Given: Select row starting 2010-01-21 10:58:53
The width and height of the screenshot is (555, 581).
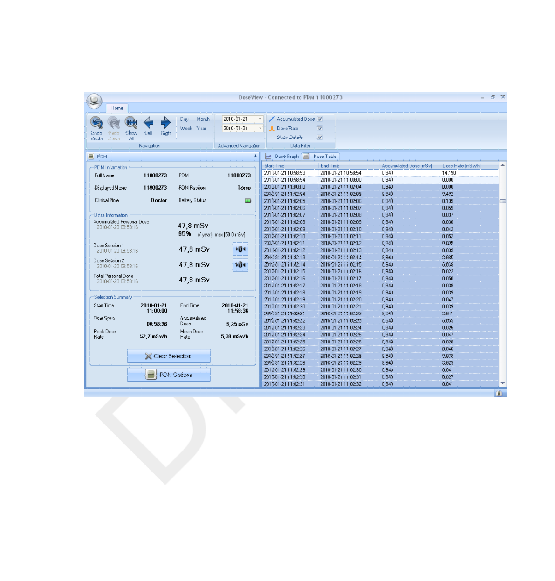Looking at the screenshot, I should [380, 173].
